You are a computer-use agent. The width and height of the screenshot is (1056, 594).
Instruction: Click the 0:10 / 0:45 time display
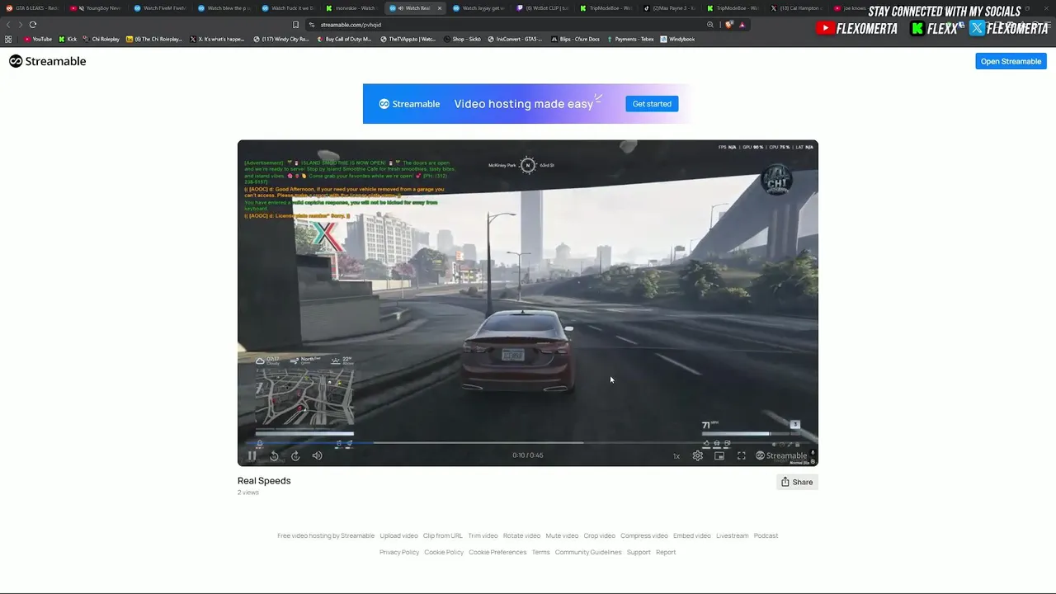528,455
